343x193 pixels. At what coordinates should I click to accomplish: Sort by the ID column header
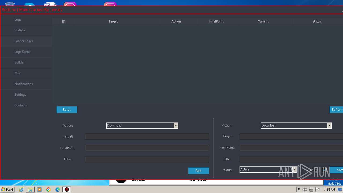point(64,21)
